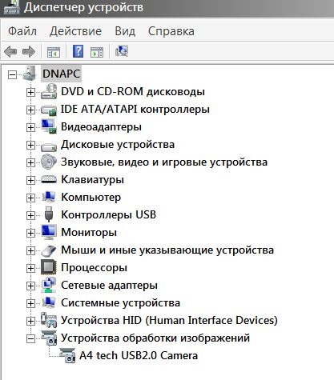Expand the Сетевые адаптеры node
334x380 pixels.
(30, 286)
